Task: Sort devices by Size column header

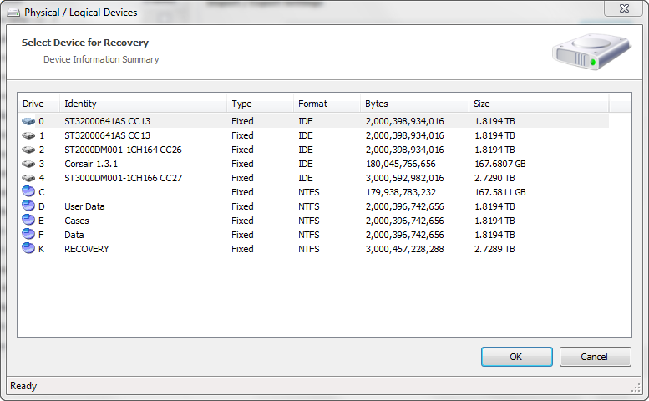Action: pos(539,104)
